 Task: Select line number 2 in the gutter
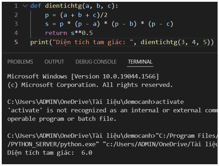[16, 15]
